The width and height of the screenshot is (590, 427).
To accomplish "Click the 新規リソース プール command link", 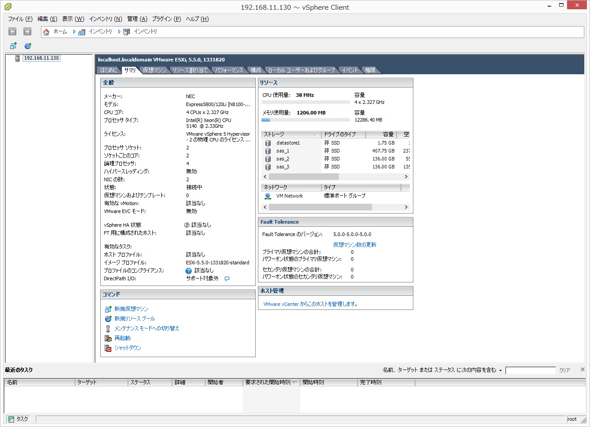I will [x=135, y=319].
